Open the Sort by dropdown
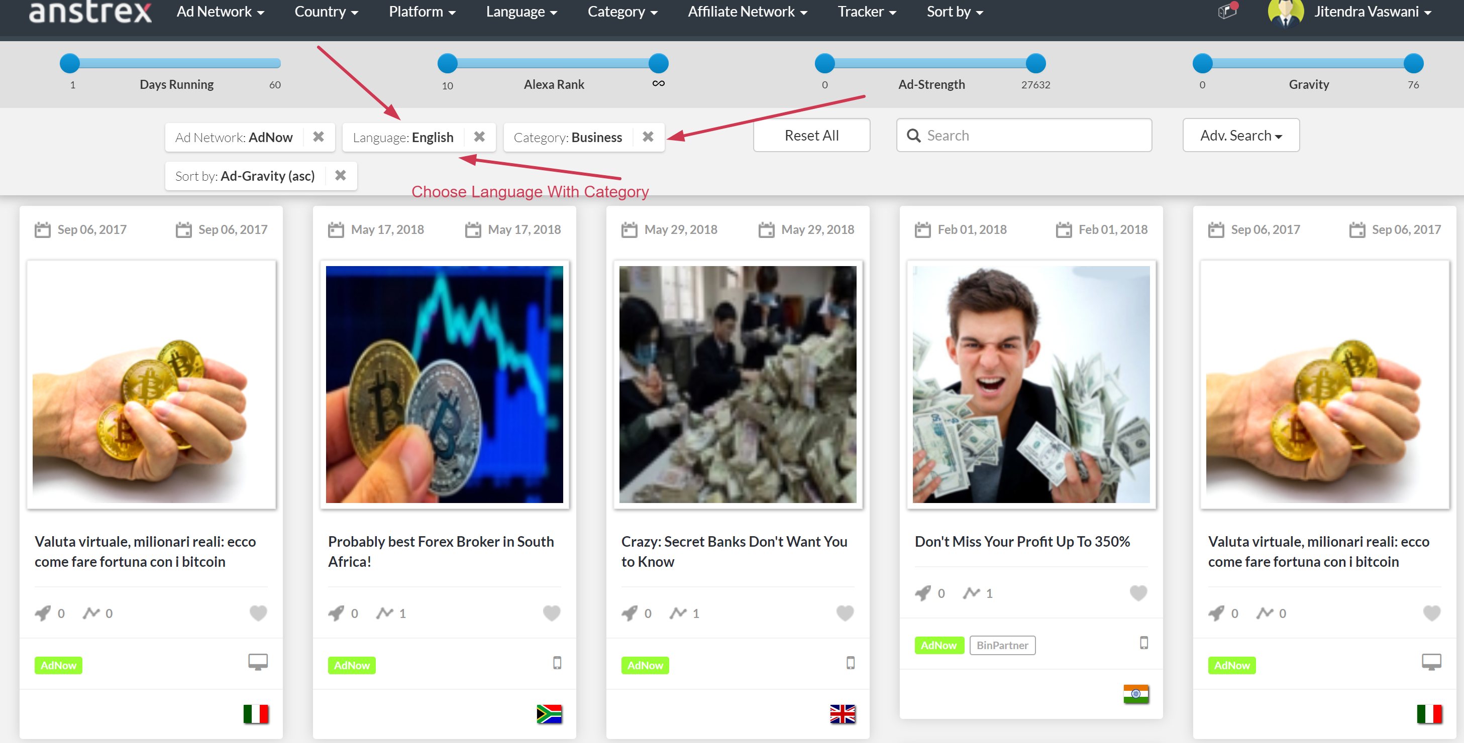The height and width of the screenshot is (743, 1464). click(955, 12)
